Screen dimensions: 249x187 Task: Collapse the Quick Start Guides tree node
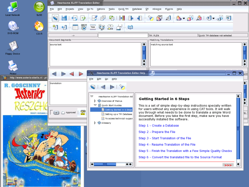pos(95,105)
